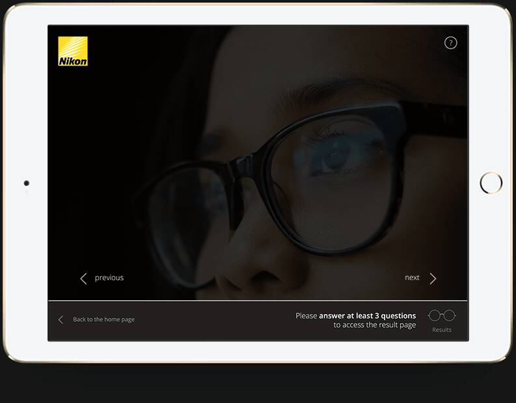This screenshot has height=403, width=516.
Task: Go to the previous question via text label
Action: click(x=109, y=278)
